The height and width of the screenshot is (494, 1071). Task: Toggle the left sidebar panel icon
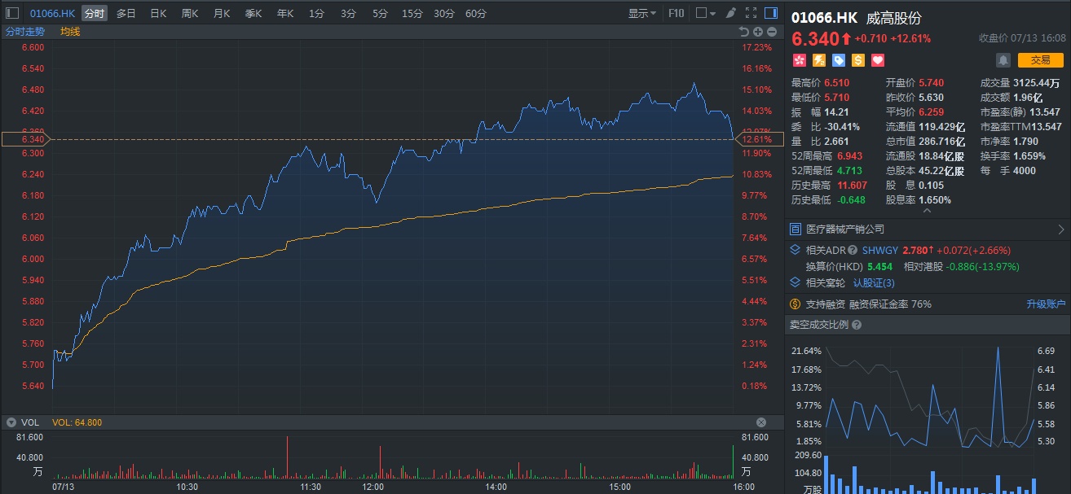coord(12,13)
